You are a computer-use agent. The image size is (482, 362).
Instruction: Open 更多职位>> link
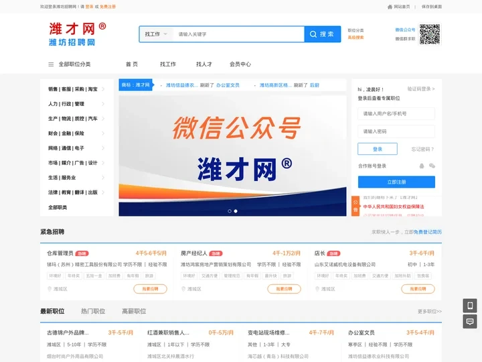429,312
